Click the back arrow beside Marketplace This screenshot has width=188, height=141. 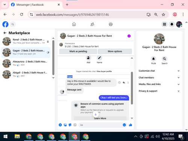pyautogui.click(x=5, y=33)
